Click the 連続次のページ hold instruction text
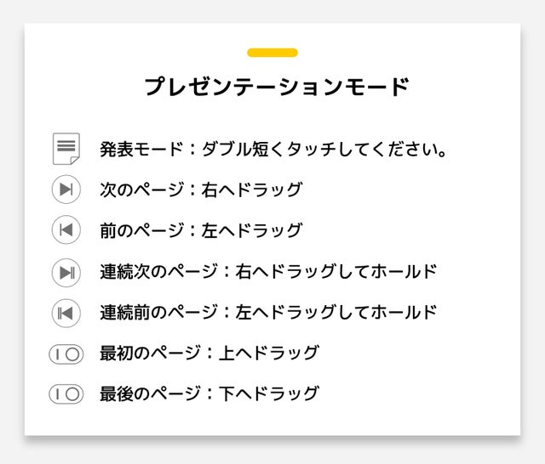The width and height of the screenshot is (545, 464). (268, 271)
